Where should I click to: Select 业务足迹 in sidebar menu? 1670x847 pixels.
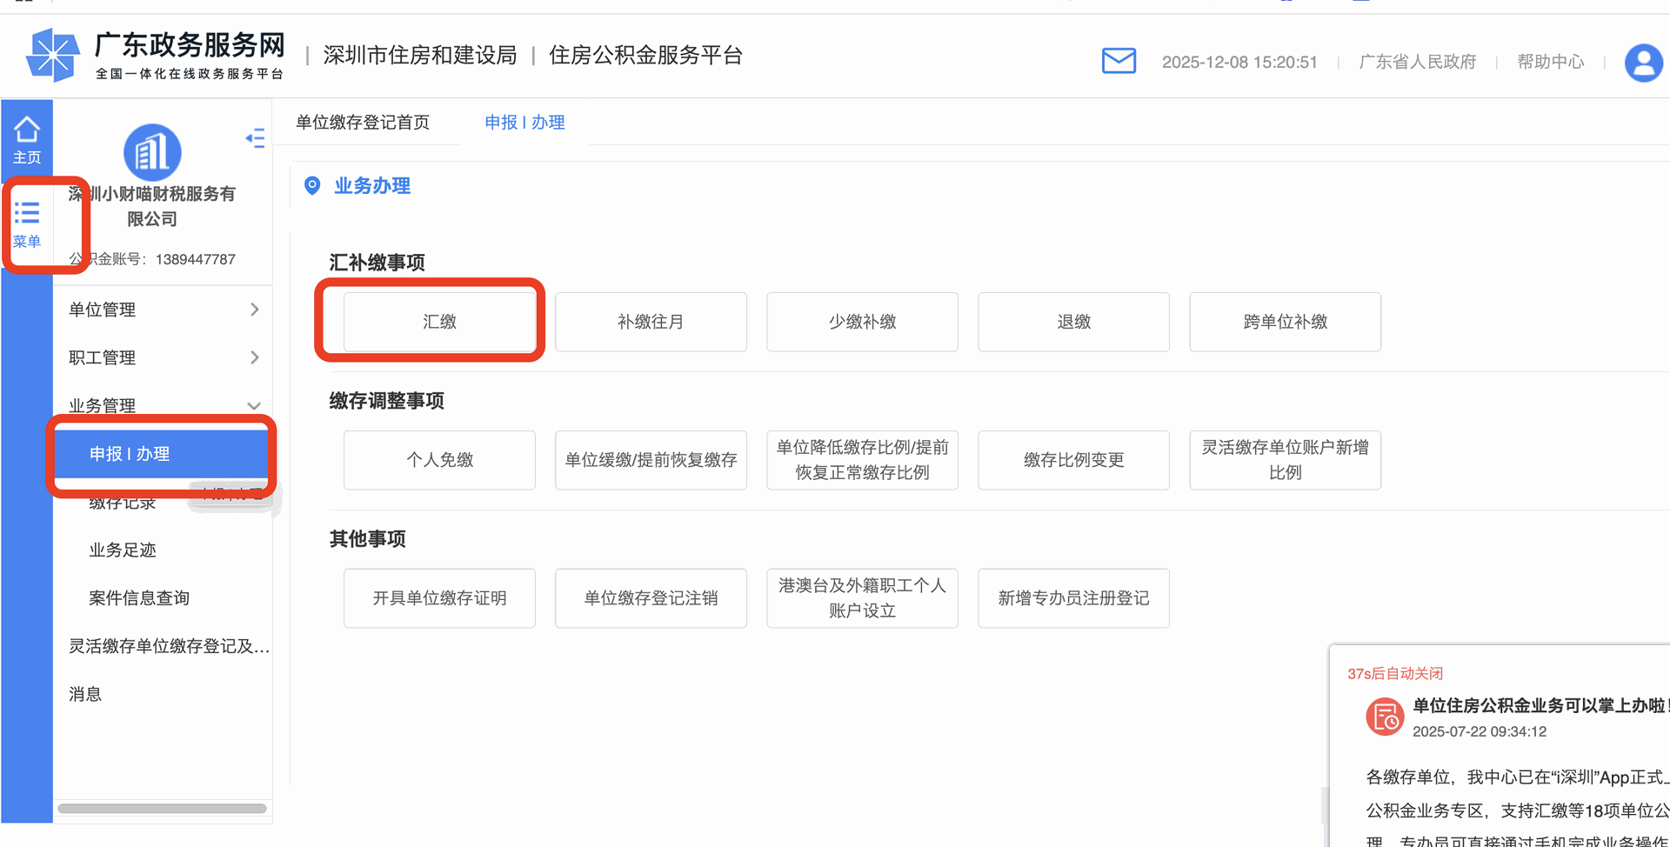123,550
